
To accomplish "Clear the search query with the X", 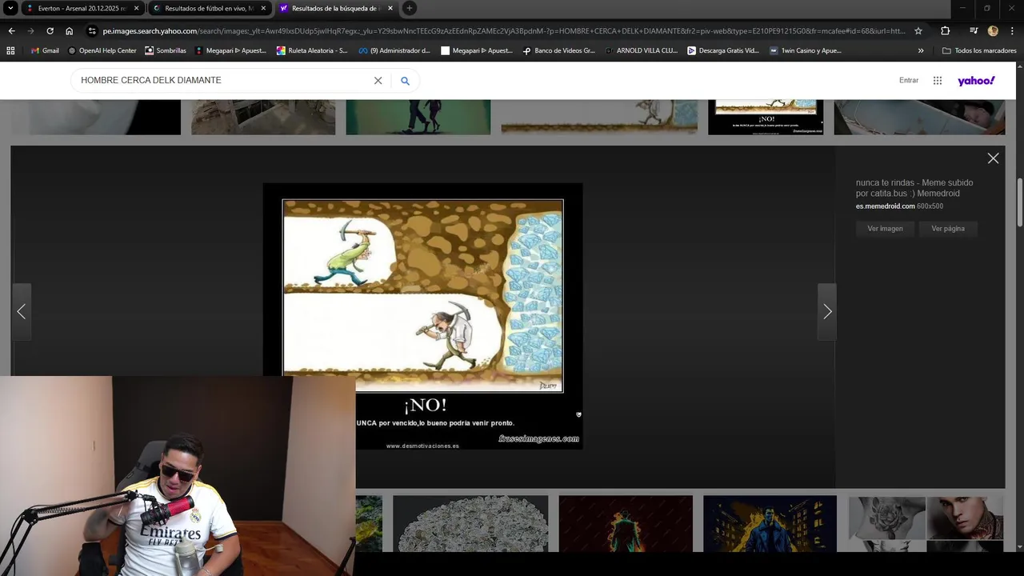I will [378, 81].
